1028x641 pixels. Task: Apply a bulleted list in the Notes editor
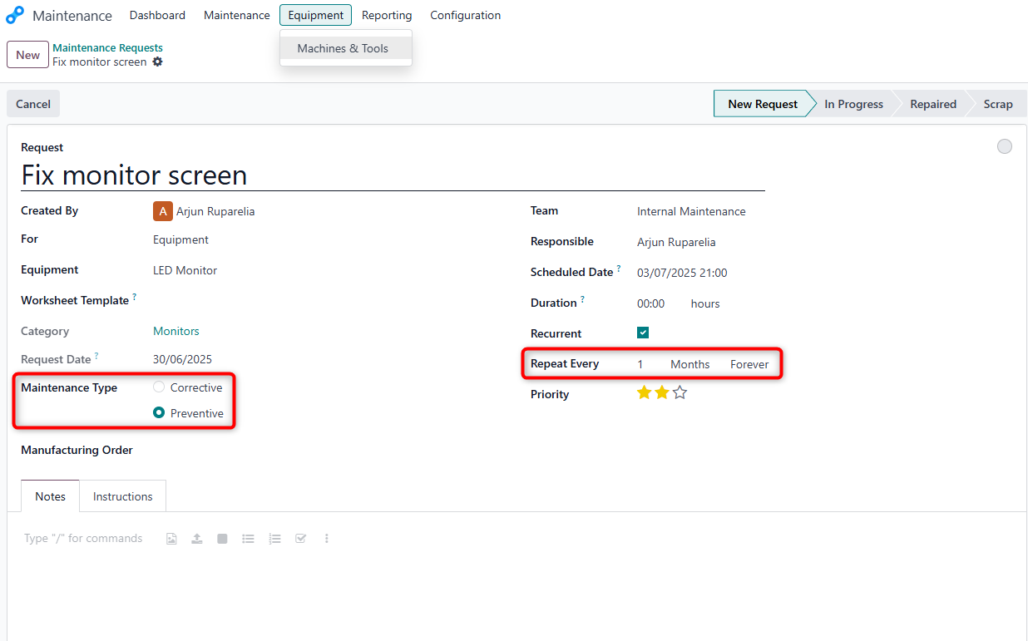click(248, 538)
